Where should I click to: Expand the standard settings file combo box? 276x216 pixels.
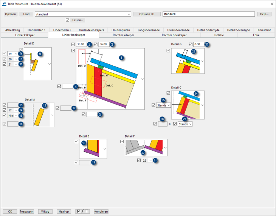(x=129, y=14)
